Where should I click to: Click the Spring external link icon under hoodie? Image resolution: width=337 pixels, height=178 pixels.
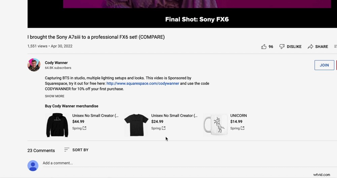pyautogui.click(x=85, y=128)
